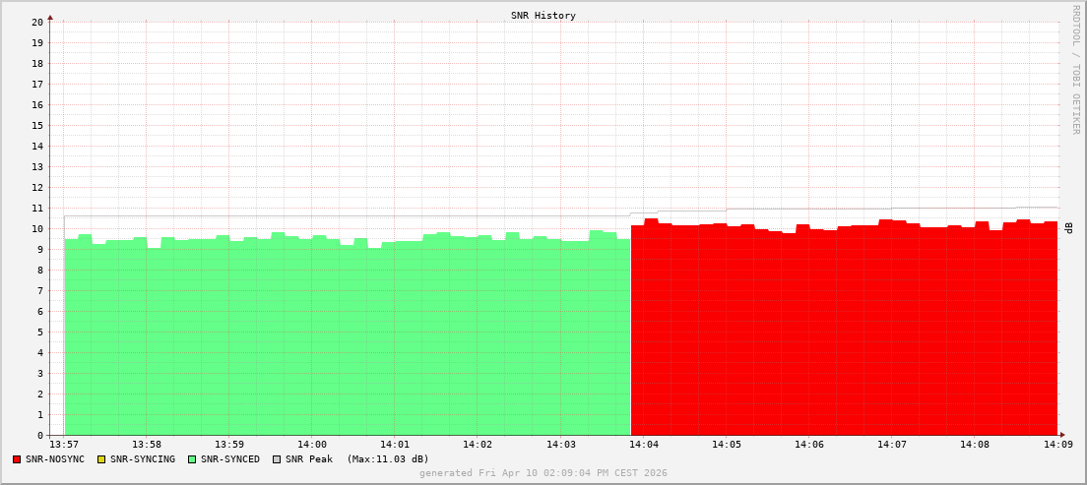Select the SNR-SYNCING legend label
The width and height of the screenshot is (1087, 485).
click(x=142, y=459)
